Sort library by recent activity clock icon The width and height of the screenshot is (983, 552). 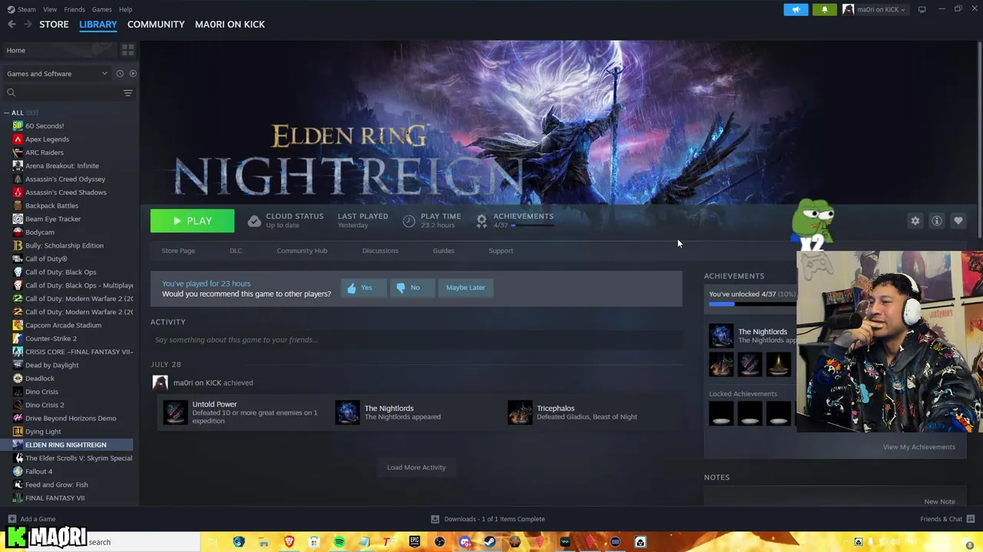120,74
